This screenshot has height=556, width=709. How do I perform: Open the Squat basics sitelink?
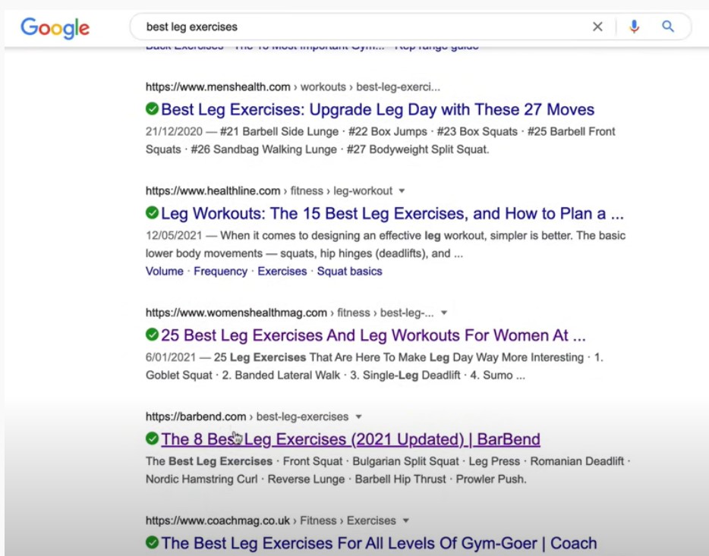click(349, 271)
